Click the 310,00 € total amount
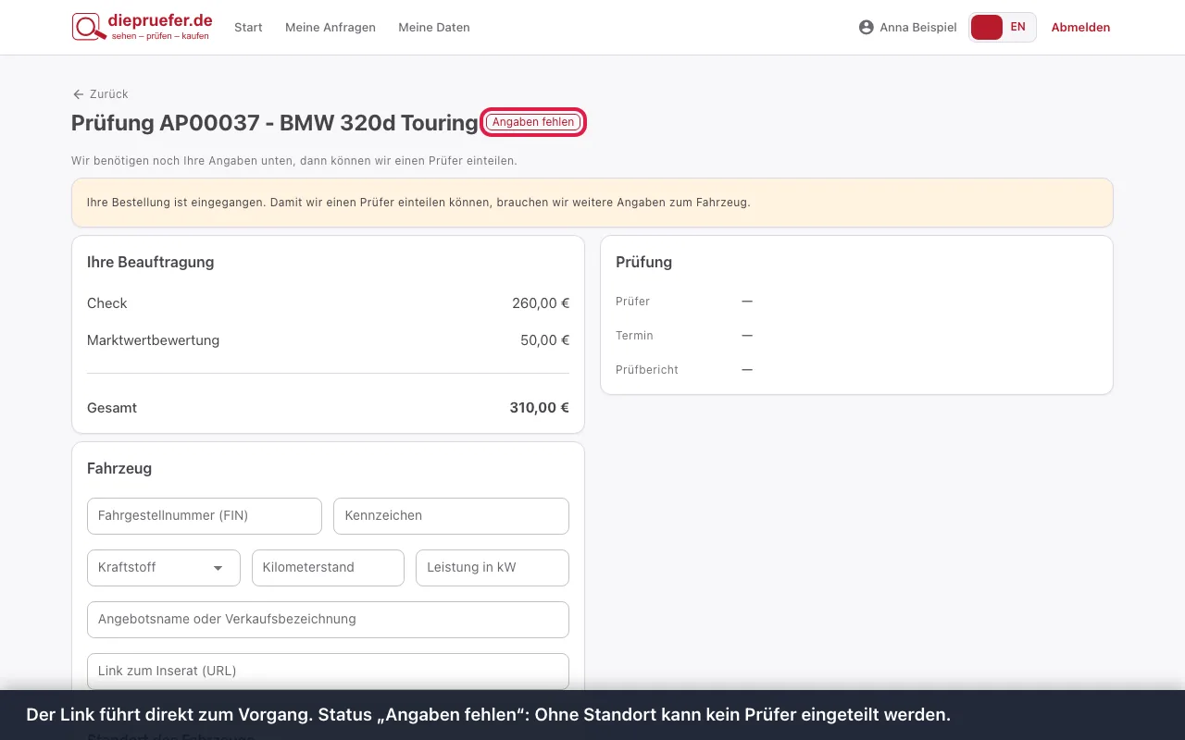 (x=539, y=408)
